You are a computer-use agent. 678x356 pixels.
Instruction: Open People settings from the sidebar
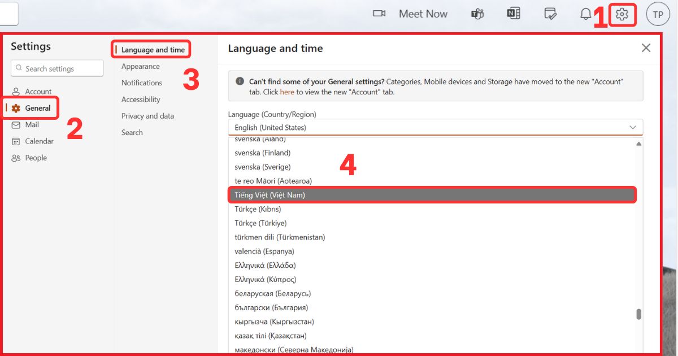(x=36, y=157)
